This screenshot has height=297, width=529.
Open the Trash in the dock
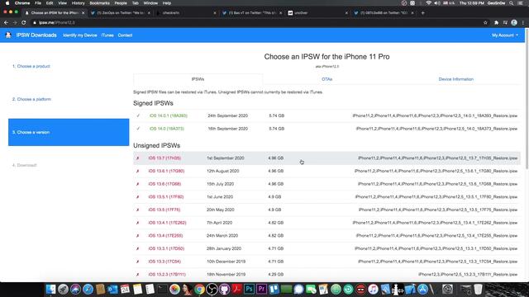point(478,290)
